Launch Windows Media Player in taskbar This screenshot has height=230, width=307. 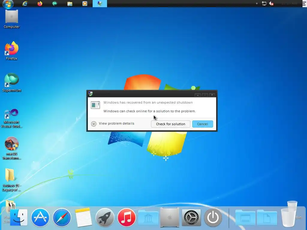(85, 4)
